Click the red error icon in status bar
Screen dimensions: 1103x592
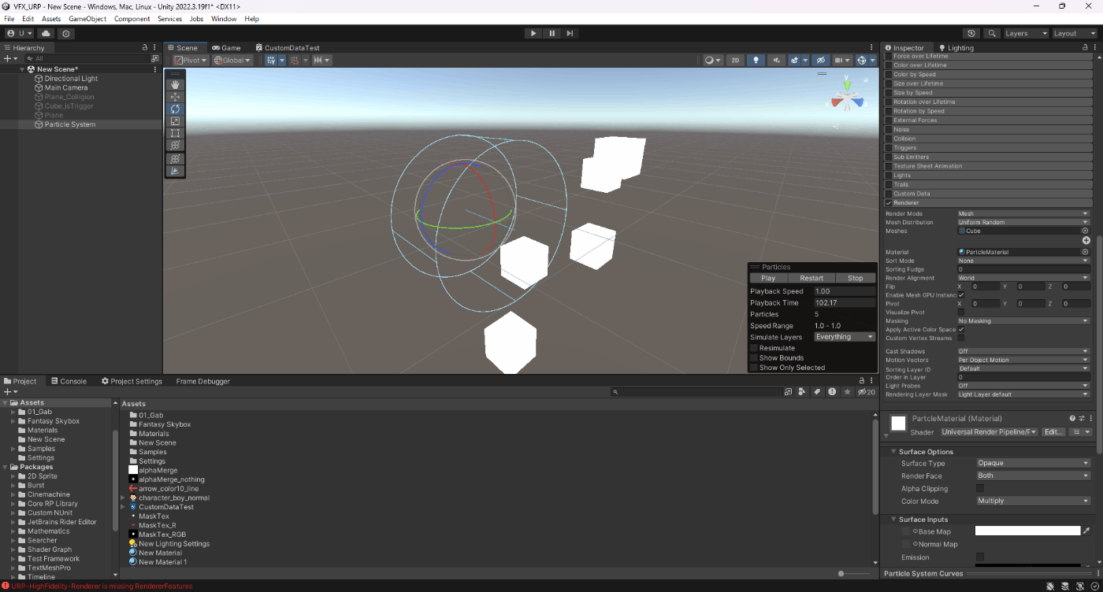tap(6, 586)
